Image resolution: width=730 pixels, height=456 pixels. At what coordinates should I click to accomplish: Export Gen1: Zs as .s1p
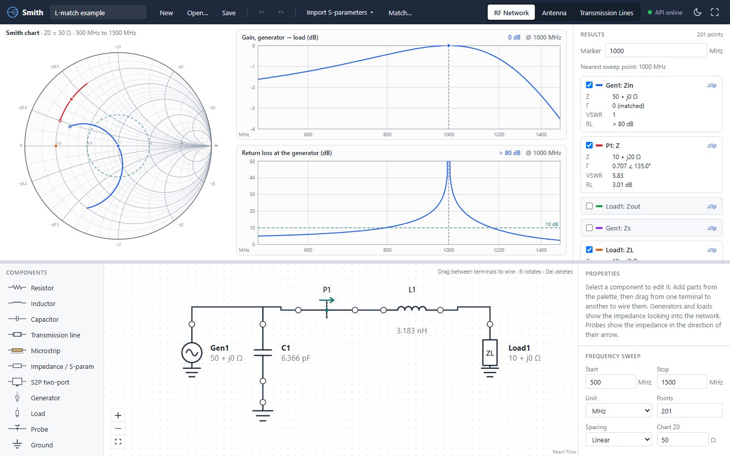712,228
